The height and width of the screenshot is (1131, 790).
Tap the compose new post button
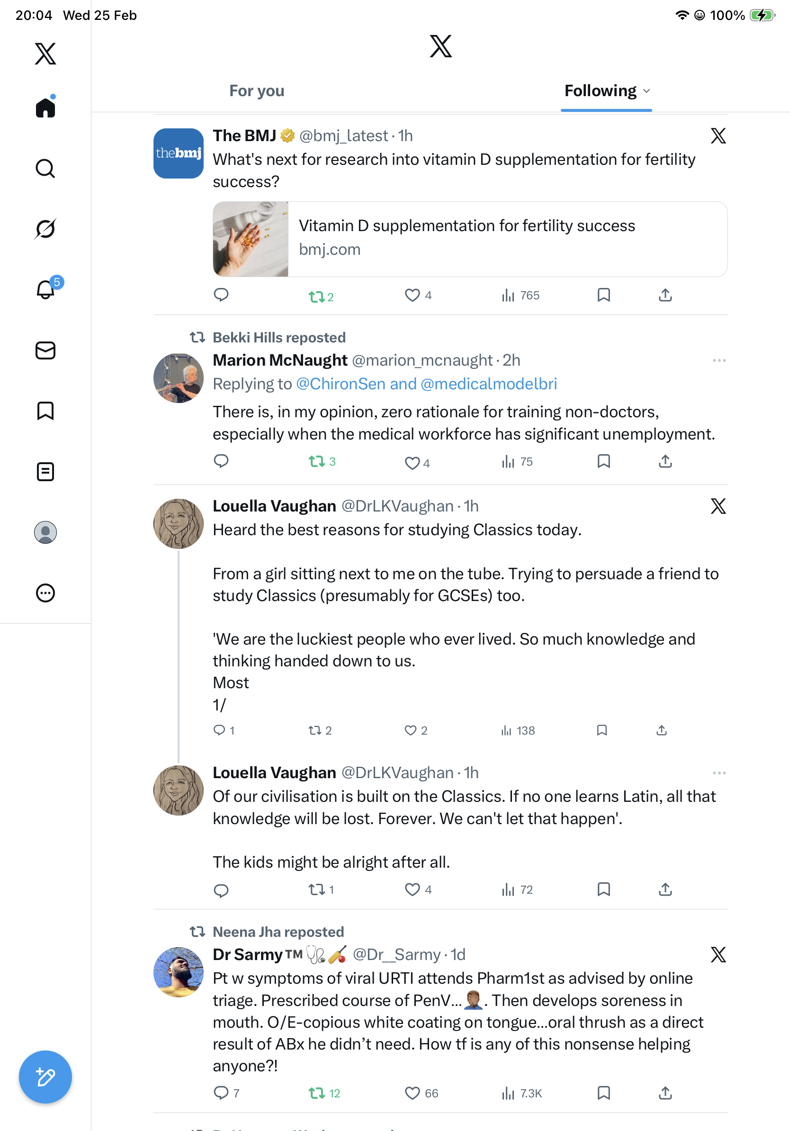click(45, 1077)
